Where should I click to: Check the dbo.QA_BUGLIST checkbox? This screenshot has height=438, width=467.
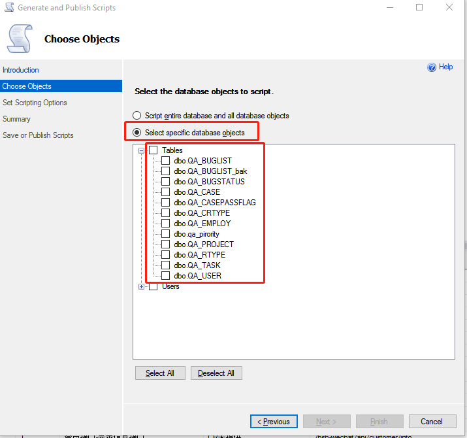click(166, 160)
